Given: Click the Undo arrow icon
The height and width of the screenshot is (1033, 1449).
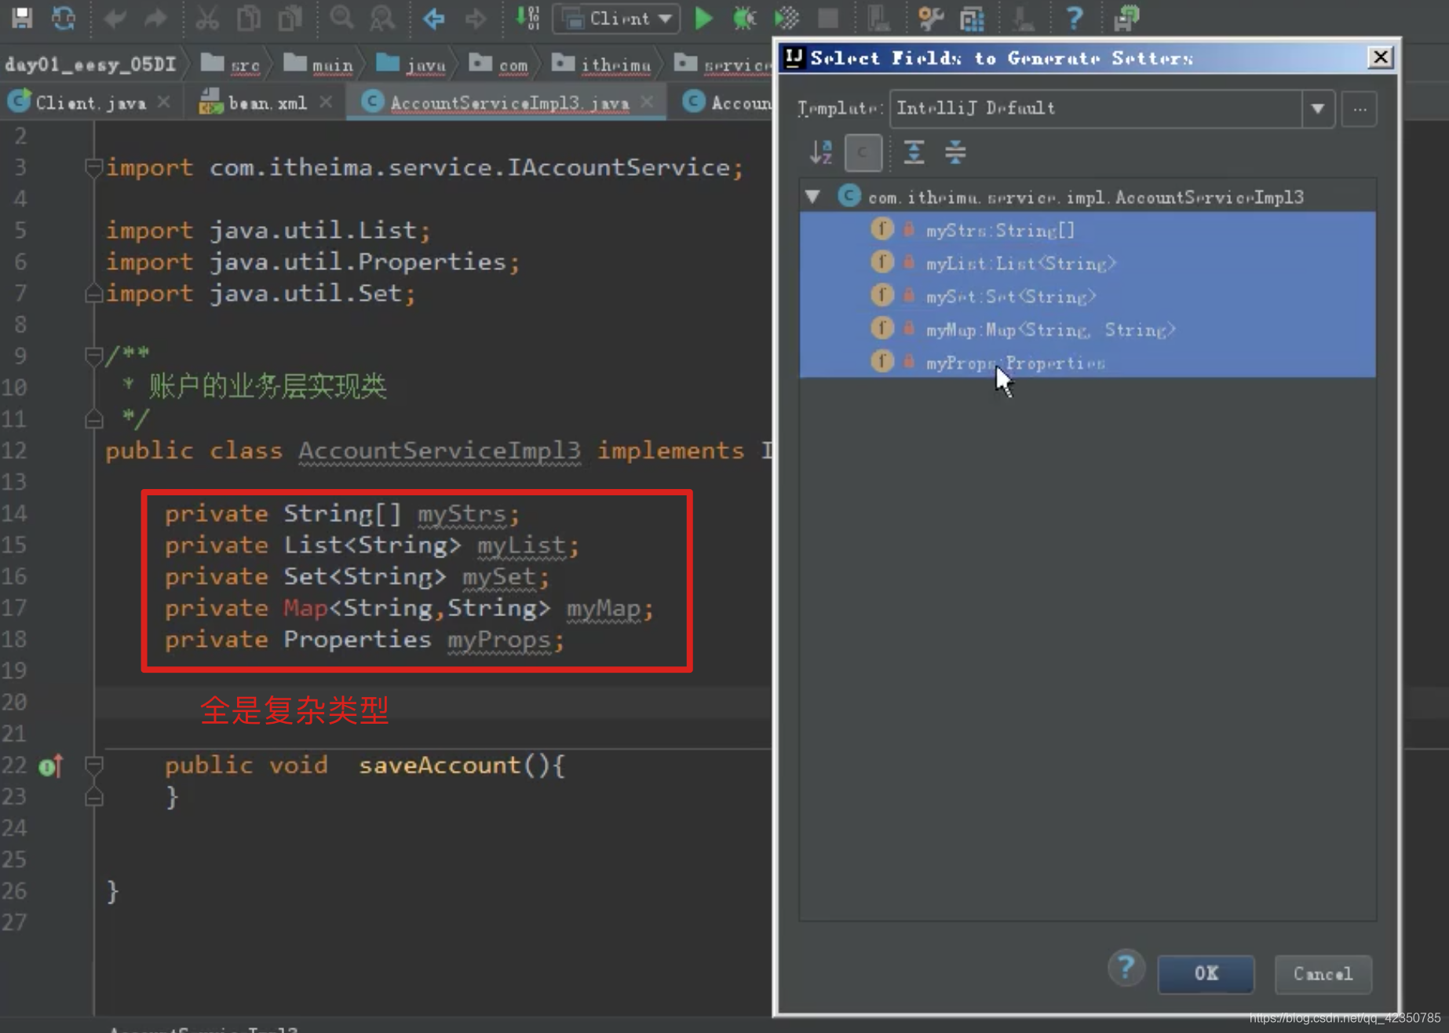Looking at the screenshot, I should (115, 18).
